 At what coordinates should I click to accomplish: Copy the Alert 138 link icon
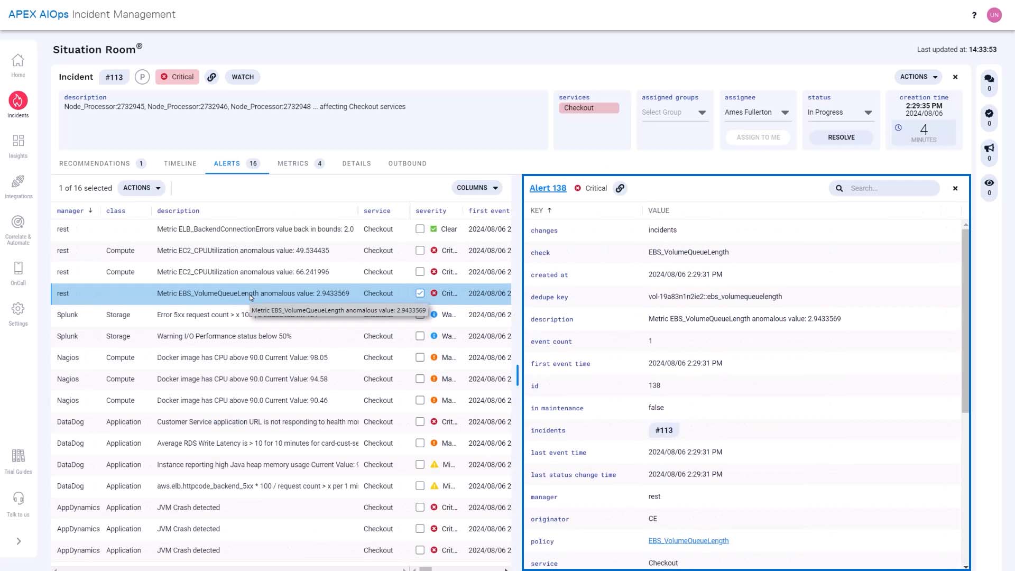(x=620, y=188)
